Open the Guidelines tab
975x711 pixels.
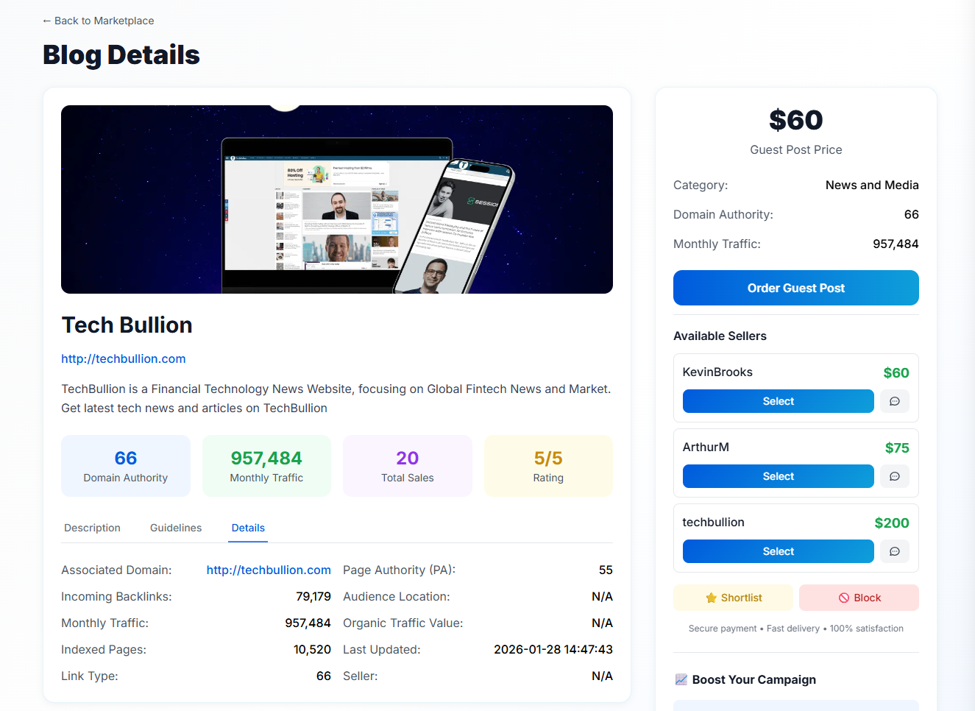click(175, 528)
